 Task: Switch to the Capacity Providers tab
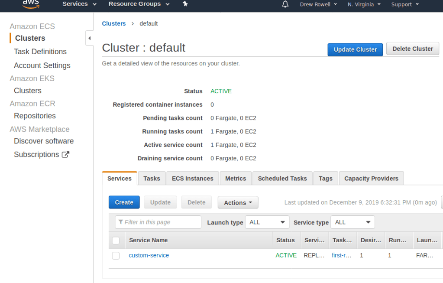[371, 179]
